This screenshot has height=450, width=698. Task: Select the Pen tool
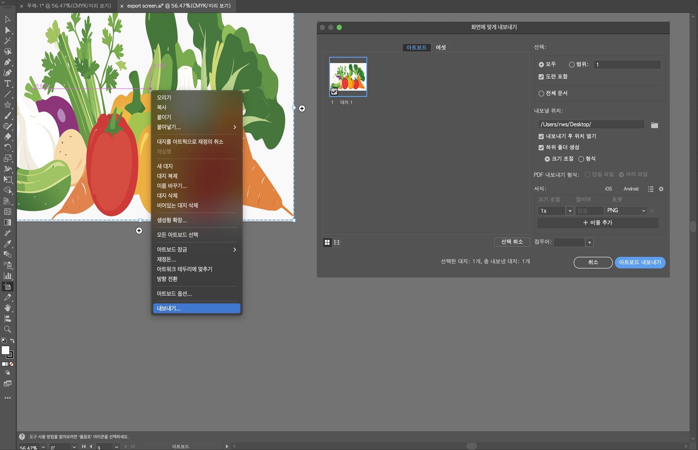7,62
